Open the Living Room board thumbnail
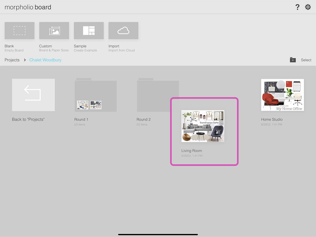316x237 pixels. [203, 126]
